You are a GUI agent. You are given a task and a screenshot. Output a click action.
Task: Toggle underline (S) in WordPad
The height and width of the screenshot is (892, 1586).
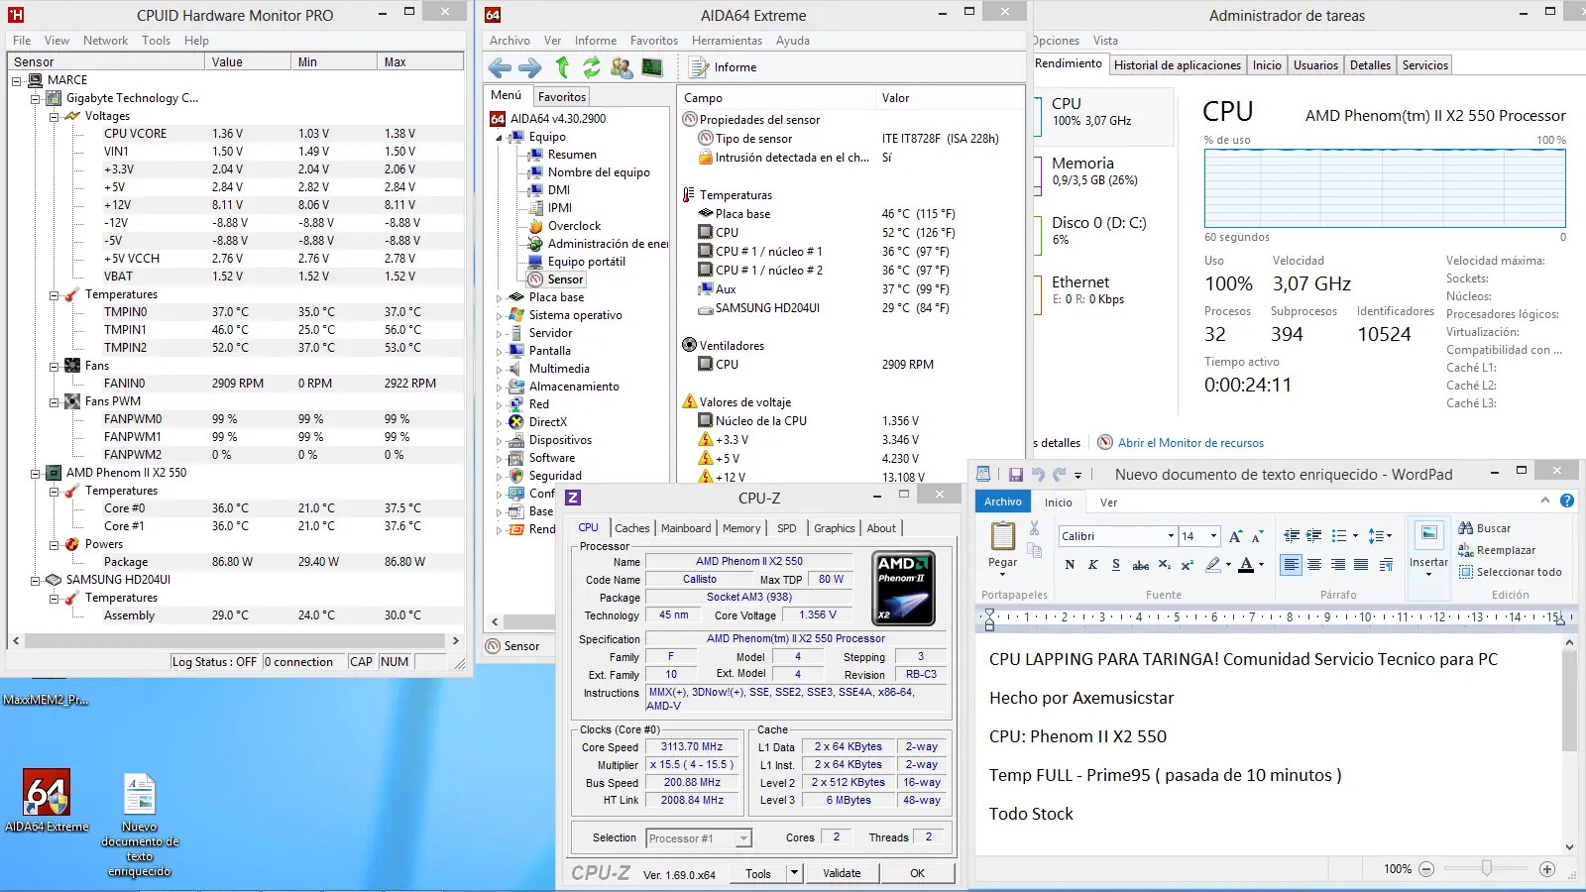[x=1116, y=565]
